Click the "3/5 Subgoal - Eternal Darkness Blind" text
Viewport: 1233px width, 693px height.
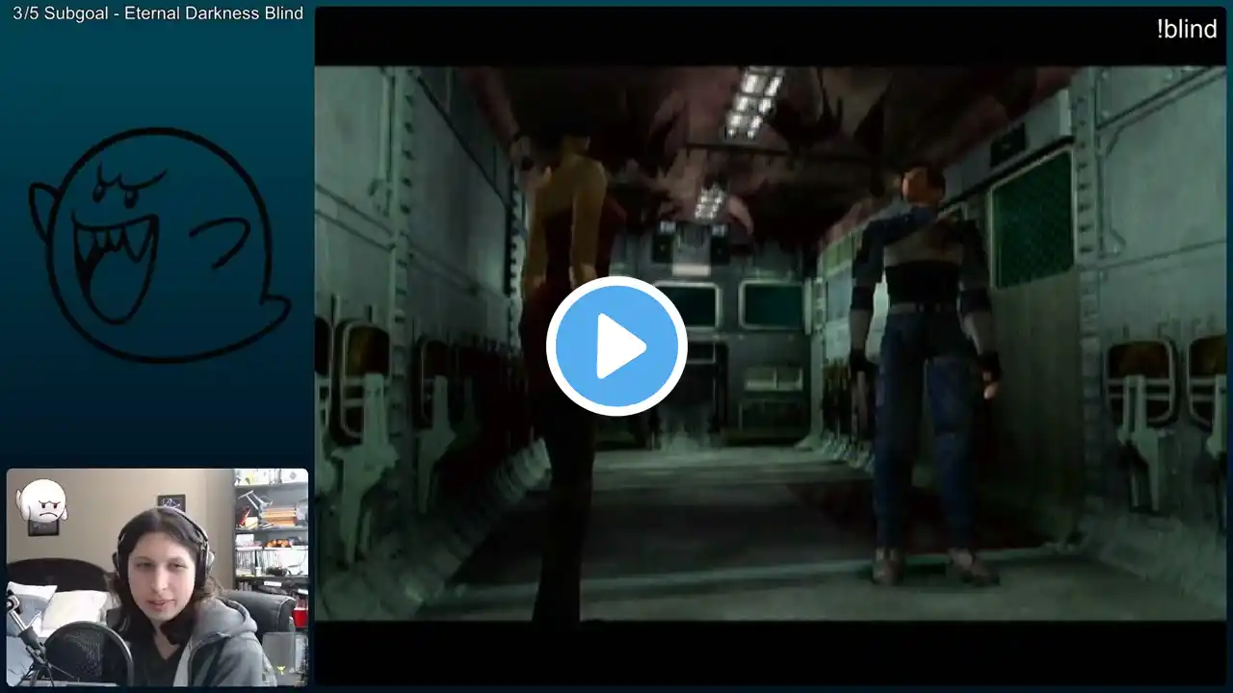[158, 13]
